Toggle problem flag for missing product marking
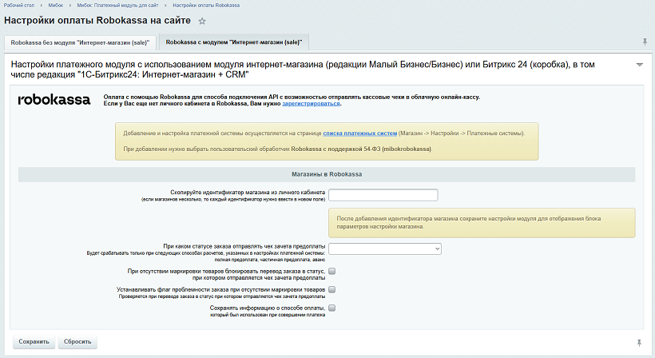Image resolution: width=655 pixels, height=358 pixels. pos(332,289)
